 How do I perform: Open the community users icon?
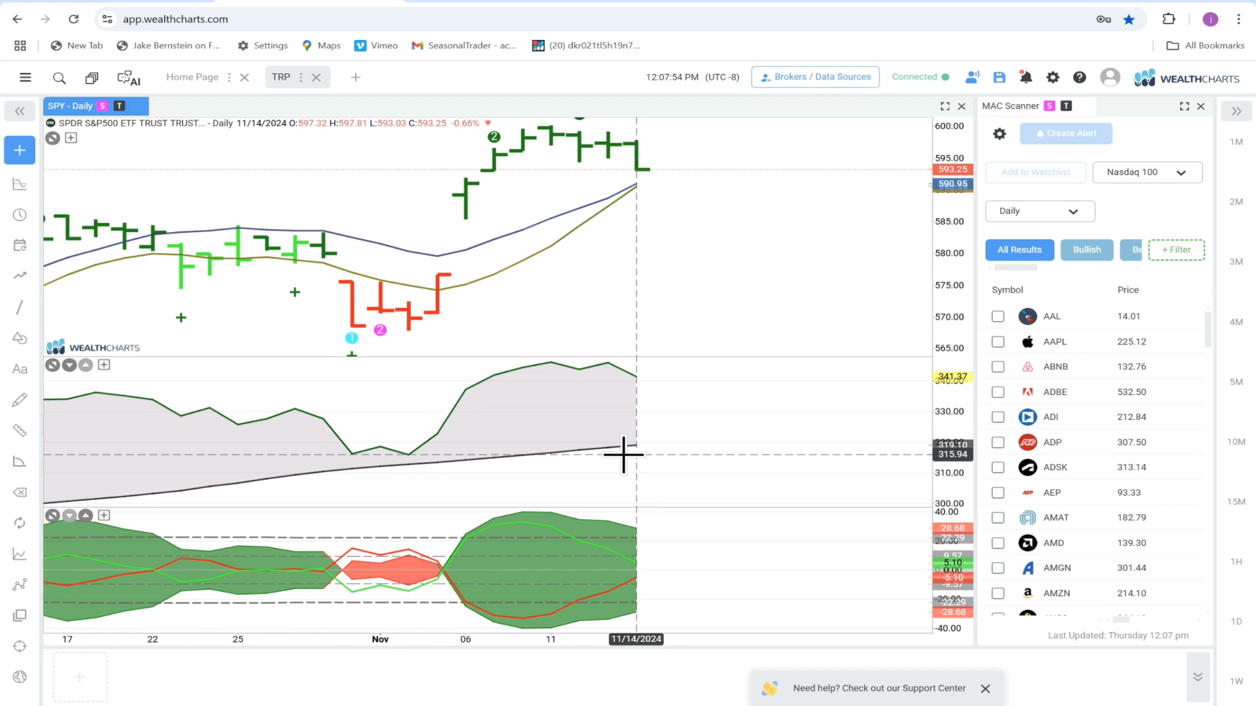972,77
